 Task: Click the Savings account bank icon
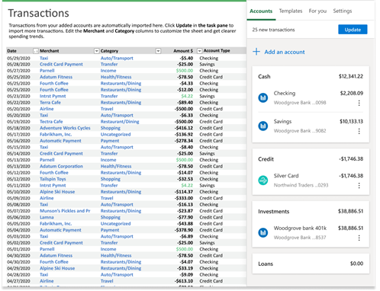(x=263, y=126)
